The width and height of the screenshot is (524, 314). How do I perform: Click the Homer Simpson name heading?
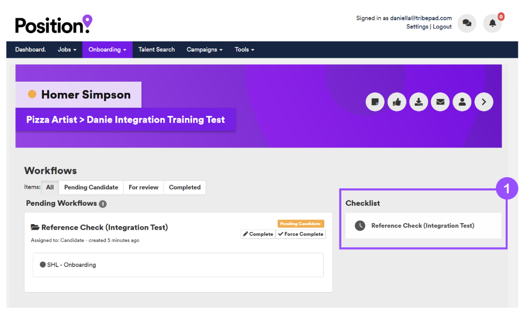tap(86, 94)
